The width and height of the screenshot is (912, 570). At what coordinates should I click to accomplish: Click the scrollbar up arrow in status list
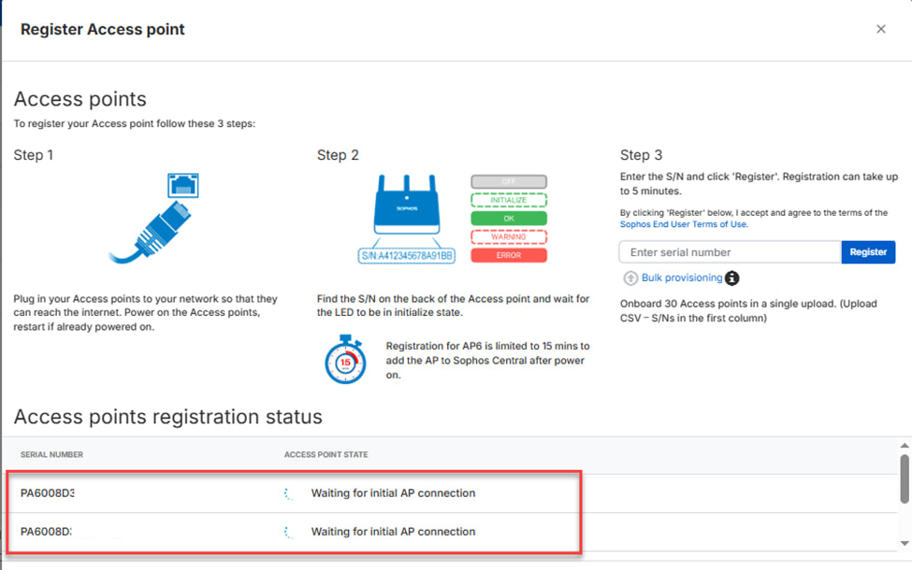point(904,446)
